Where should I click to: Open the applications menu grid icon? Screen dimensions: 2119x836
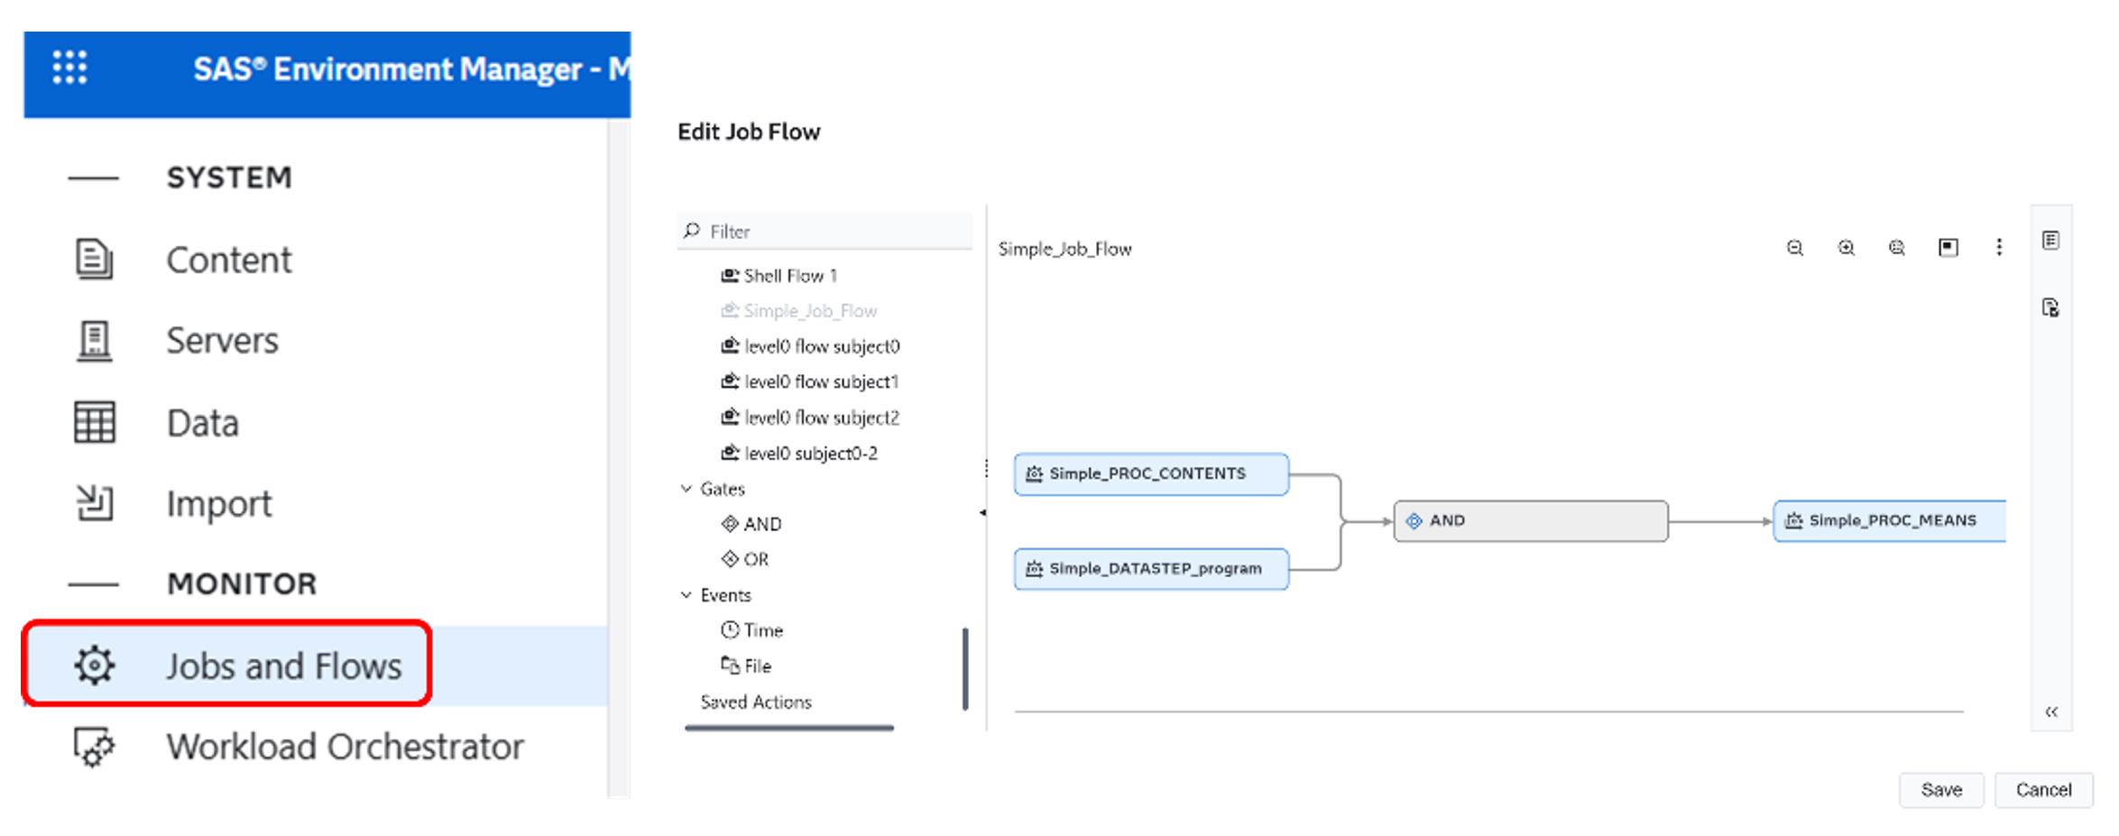pos(69,68)
